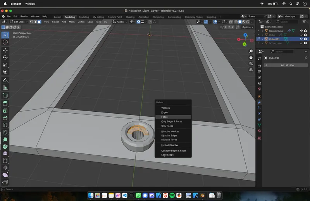The height and width of the screenshot is (201, 310).
Task: Select the Cursor tool in the toolbar
Action: click(x=5, y=42)
